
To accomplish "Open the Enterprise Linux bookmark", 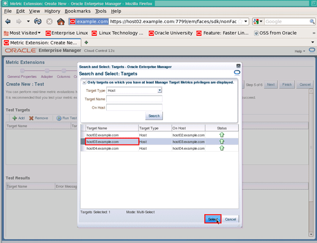I will (67, 33).
